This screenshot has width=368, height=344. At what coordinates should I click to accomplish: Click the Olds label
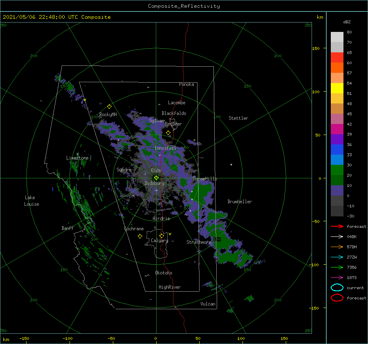click(156, 171)
